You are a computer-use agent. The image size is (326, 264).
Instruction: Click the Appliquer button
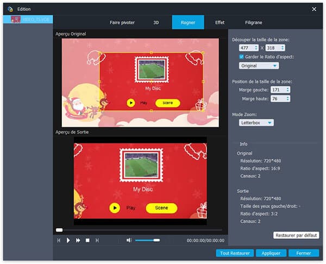pyautogui.click(x=271, y=253)
